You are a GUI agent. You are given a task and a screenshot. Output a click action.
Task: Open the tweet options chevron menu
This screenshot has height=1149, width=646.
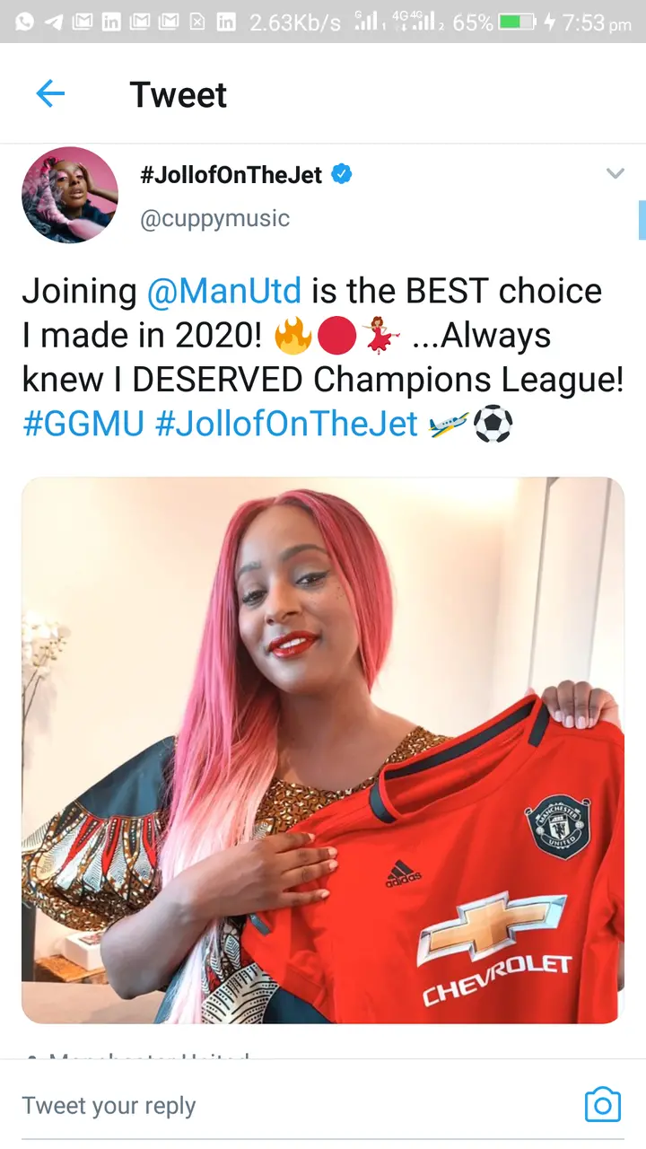click(x=615, y=173)
